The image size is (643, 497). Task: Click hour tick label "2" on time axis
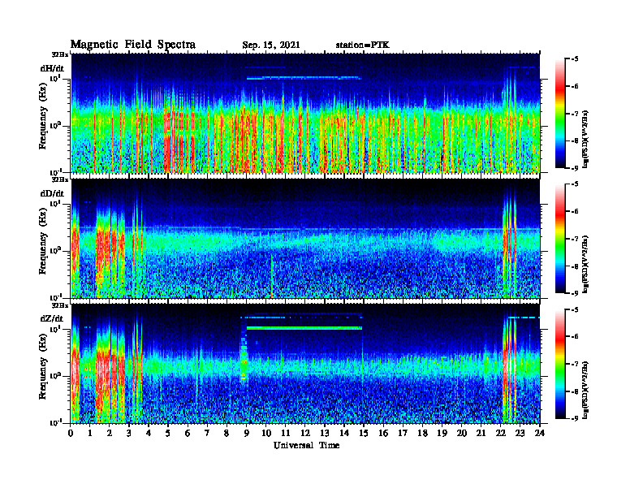110,434
